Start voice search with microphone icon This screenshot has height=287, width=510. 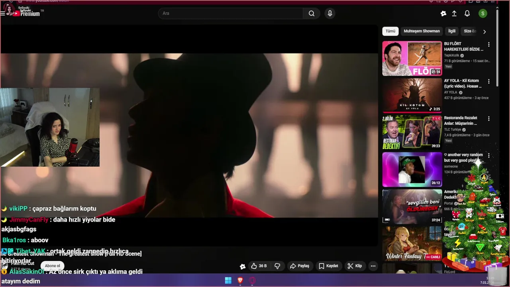click(330, 14)
